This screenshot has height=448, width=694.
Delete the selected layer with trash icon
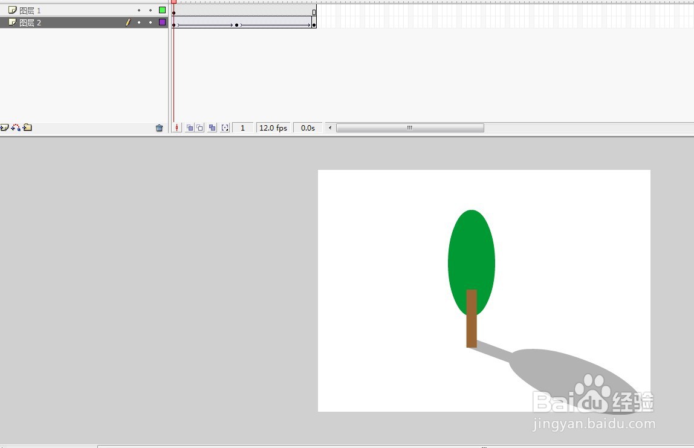click(159, 128)
